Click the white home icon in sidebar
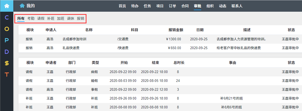 (7, 6)
